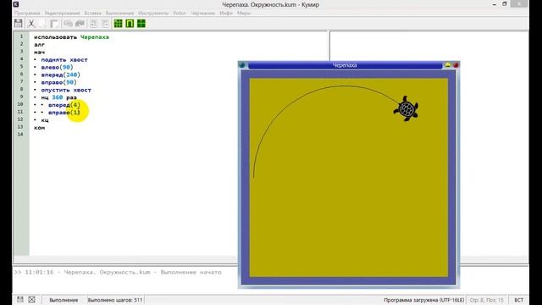Screen dimensions: 542x305
Task: Open the Робот menu
Action: 180,14
